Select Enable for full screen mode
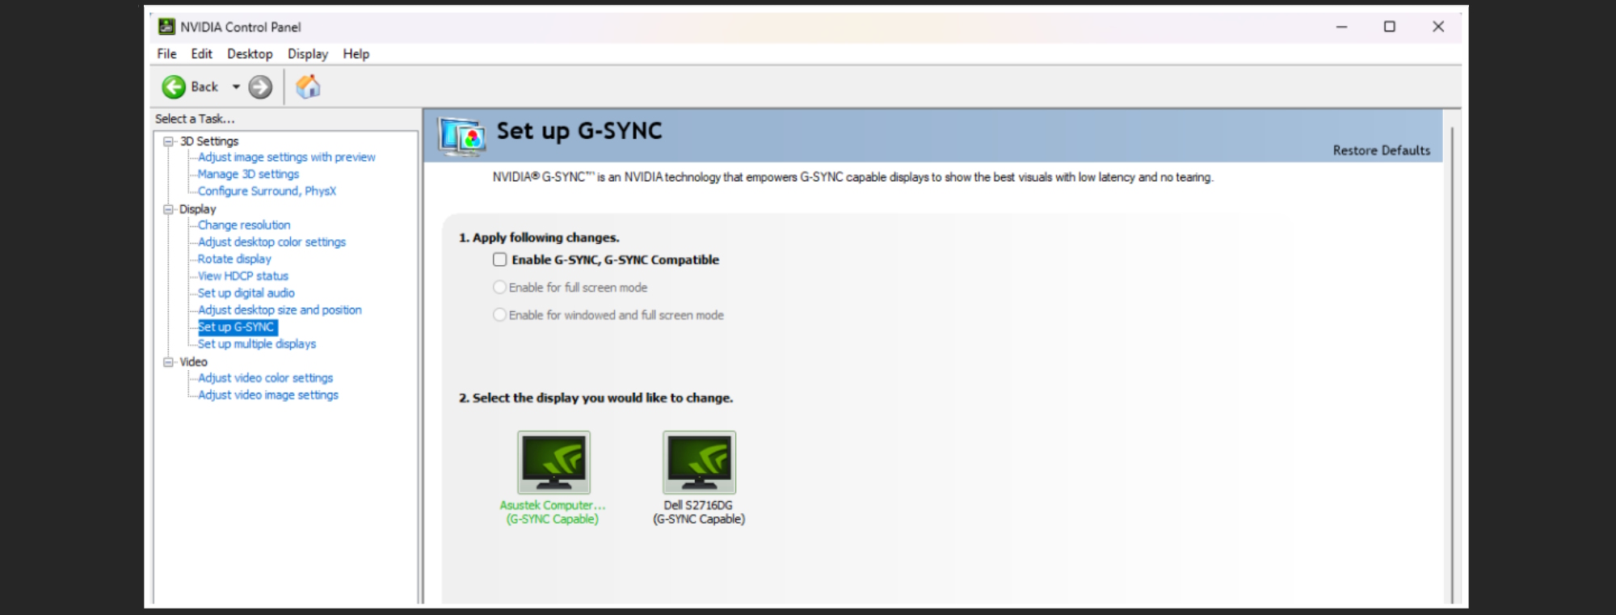The image size is (1616, 615). point(499,287)
